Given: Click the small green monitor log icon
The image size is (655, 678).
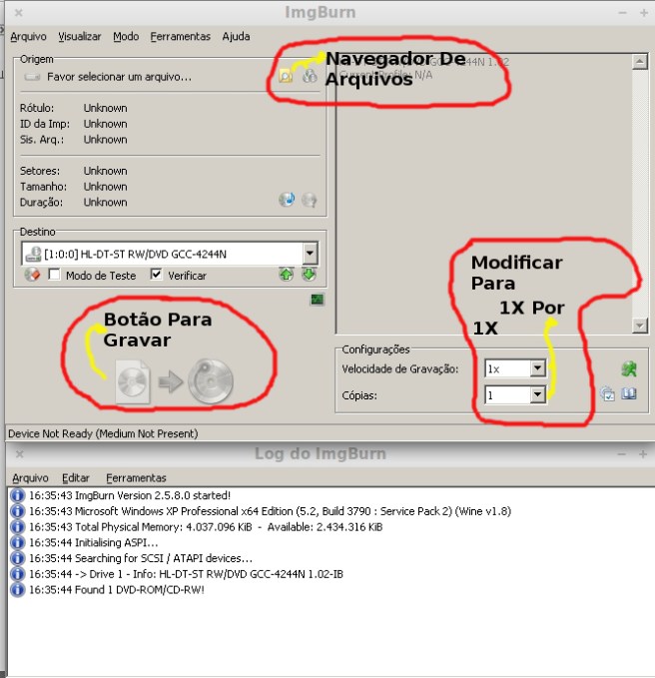Looking at the screenshot, I should [317, 299].
